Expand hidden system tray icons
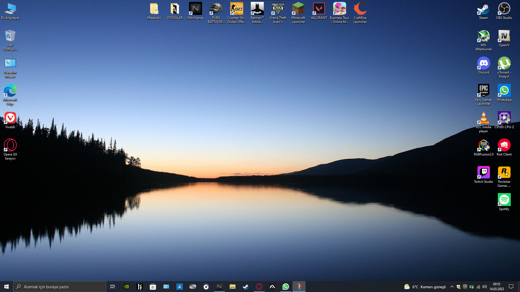Image resolution: width=520 pixels, height=292 pixels. coord(452,287)
